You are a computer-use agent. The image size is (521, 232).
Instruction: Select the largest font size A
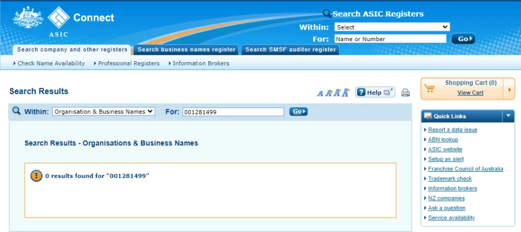pos(346,92)
